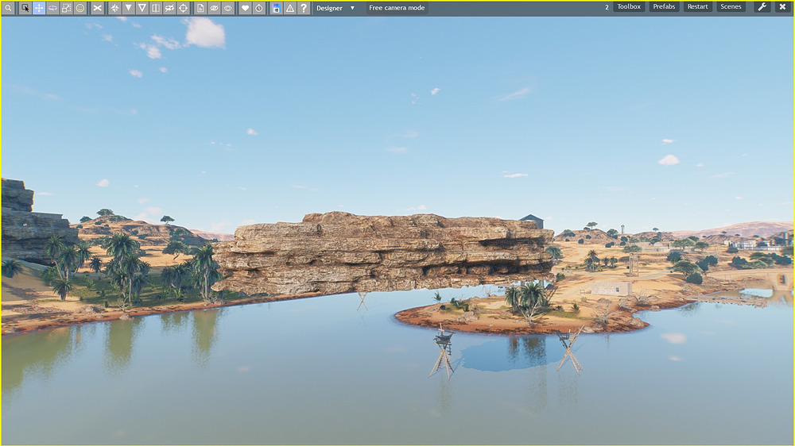Click the Restart button
The height and width of the screenshot is (446, 795).
click(697, 7)
